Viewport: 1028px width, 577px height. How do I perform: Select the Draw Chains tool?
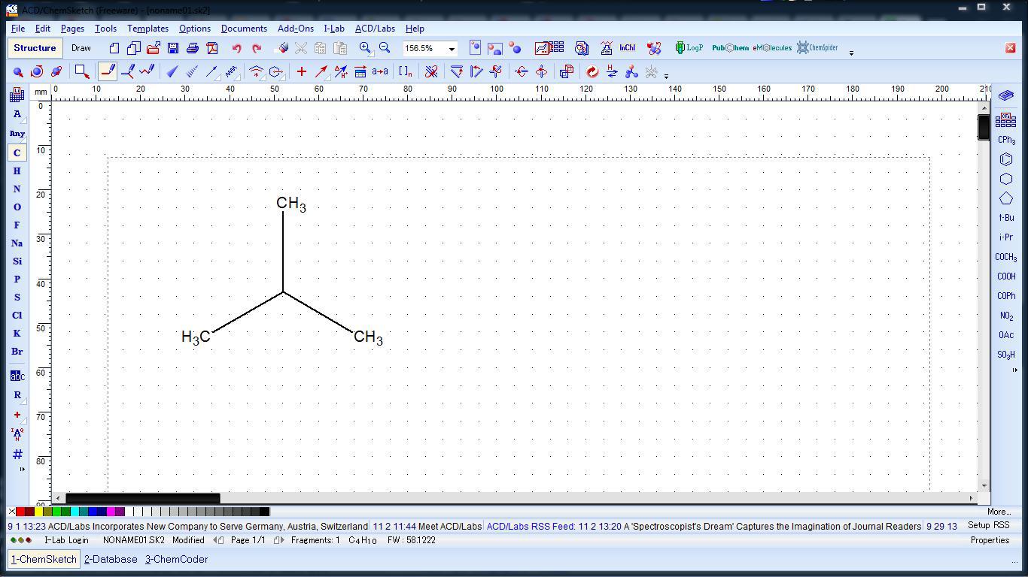(147, 71)
